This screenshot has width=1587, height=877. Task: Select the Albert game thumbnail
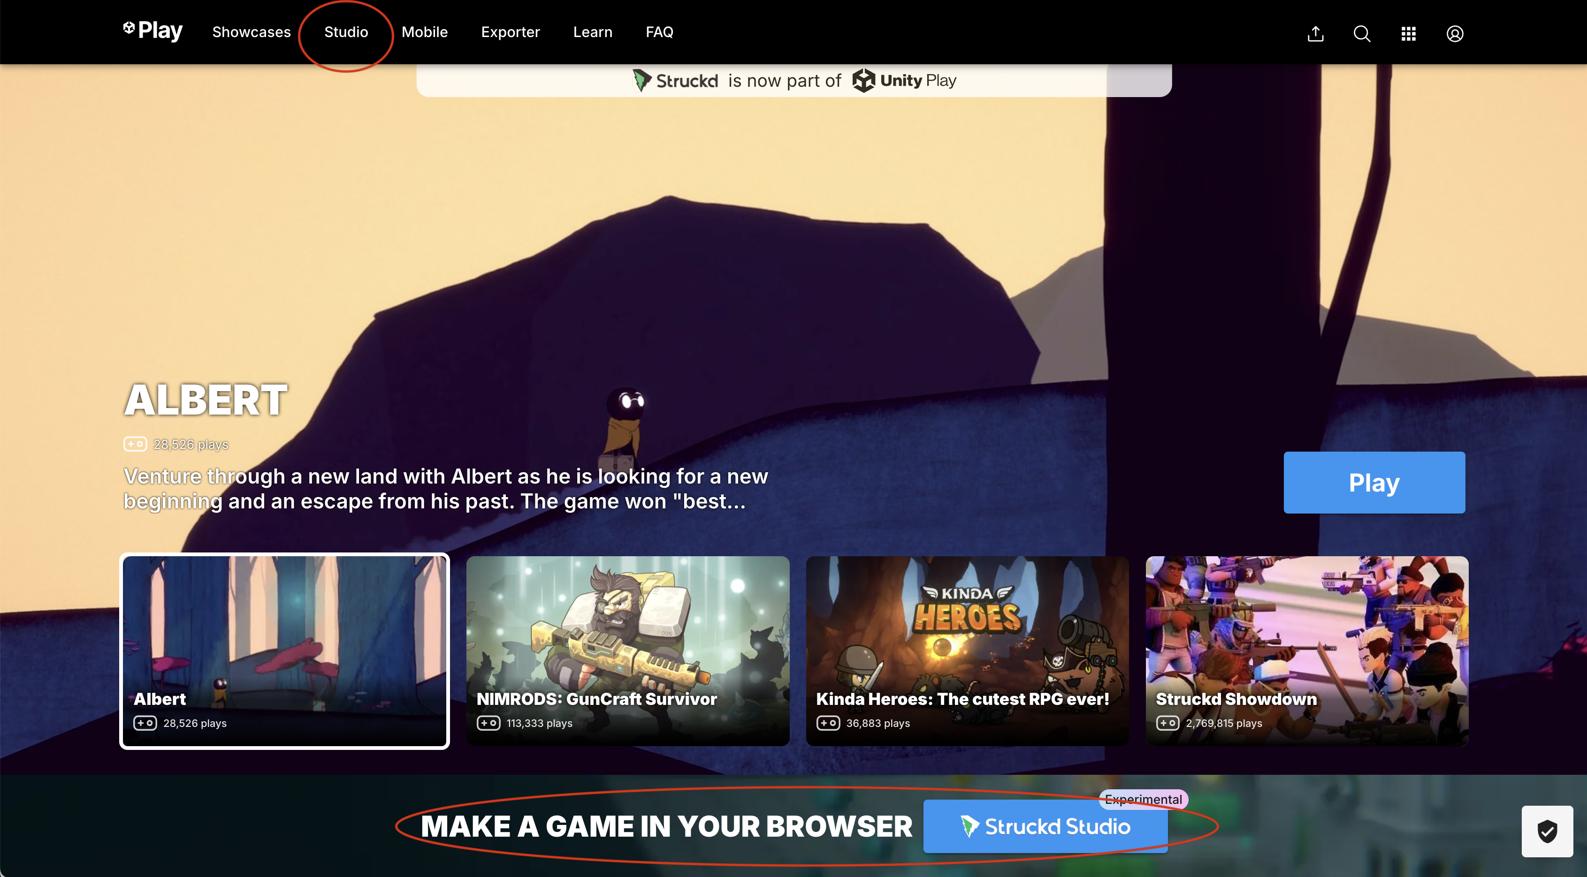click(x=285, y=650)
